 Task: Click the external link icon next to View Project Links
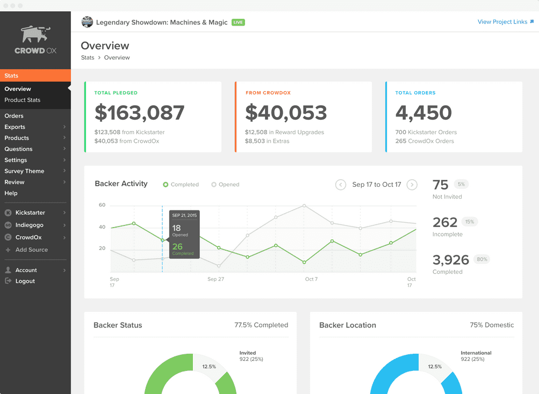point(532,21)
